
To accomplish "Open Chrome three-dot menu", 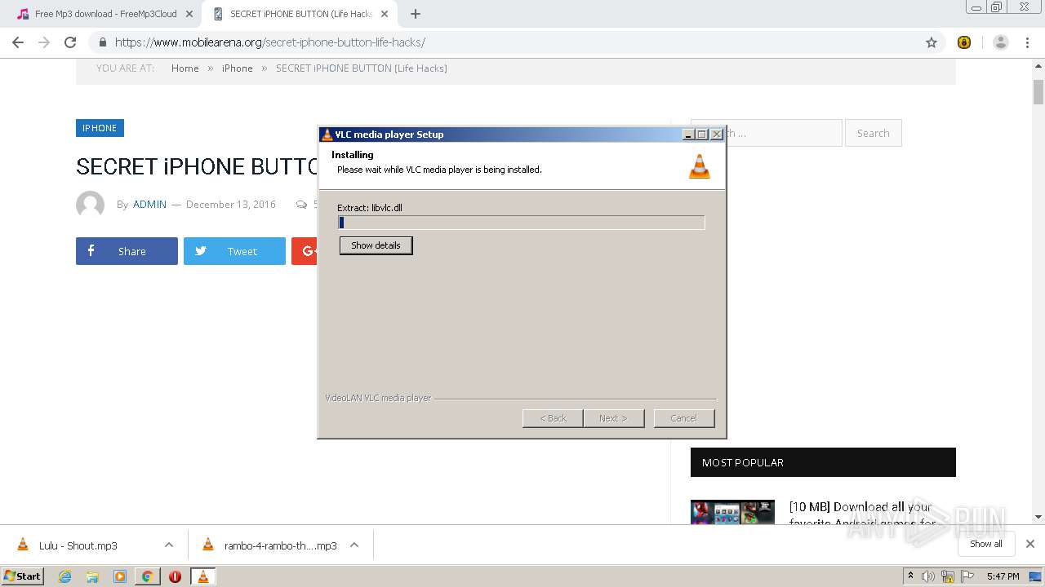I will click(1027, 42).
